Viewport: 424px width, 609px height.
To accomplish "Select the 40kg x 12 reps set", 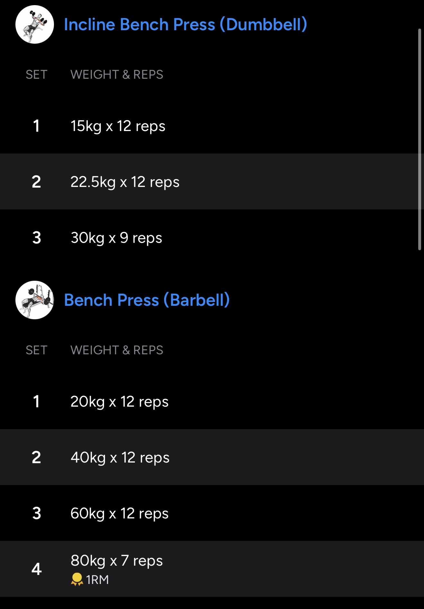I will [120, 457].
